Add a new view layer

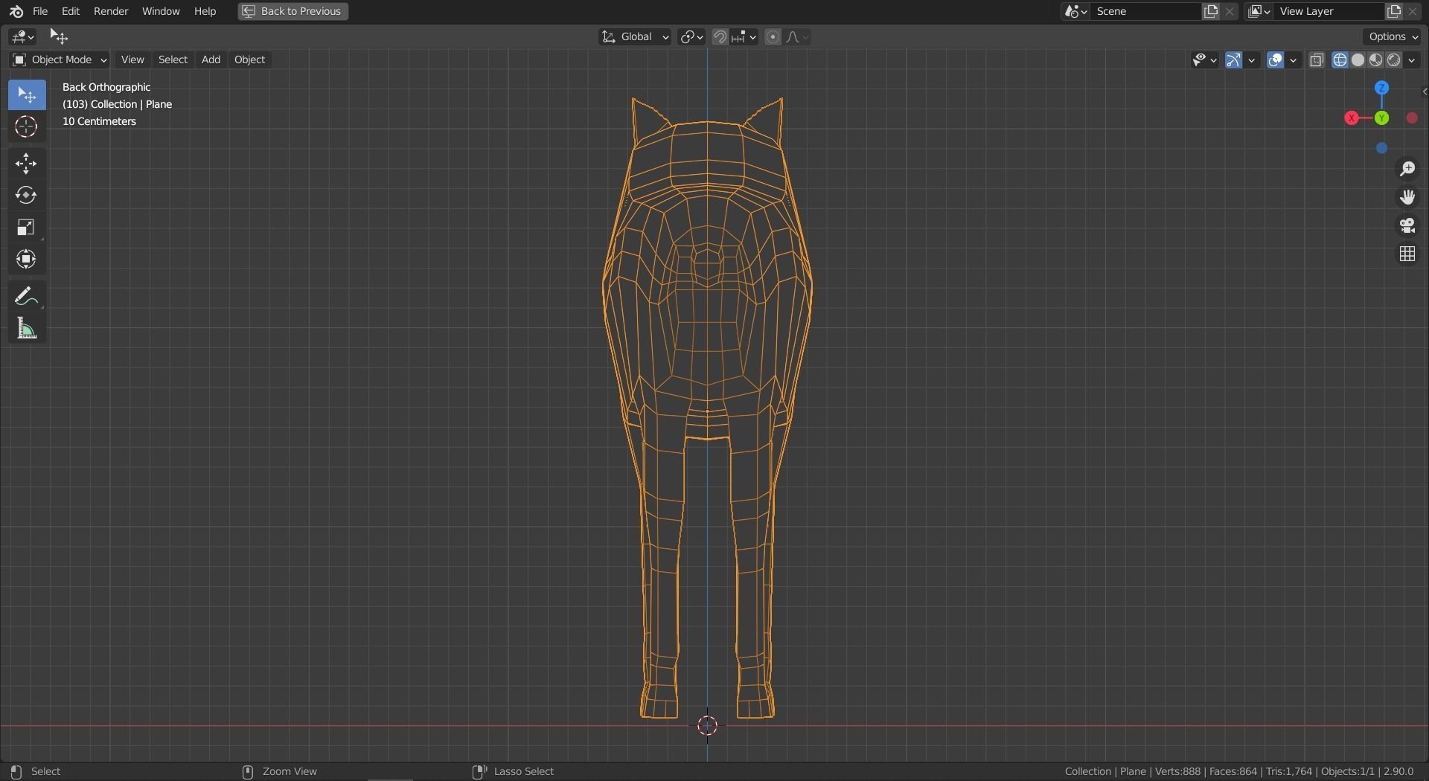click(1394, 11)
